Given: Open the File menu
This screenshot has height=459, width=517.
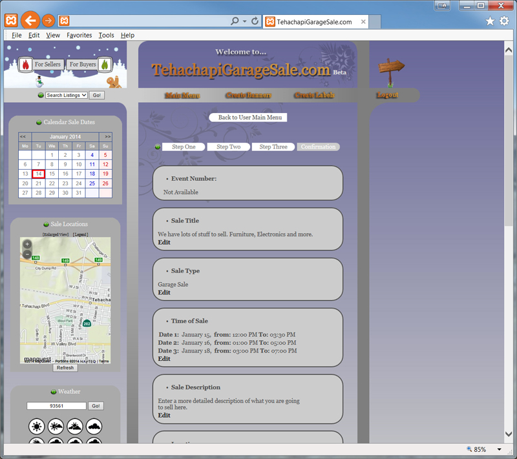Looking at the screenshot, I should (x=17, y=36).
